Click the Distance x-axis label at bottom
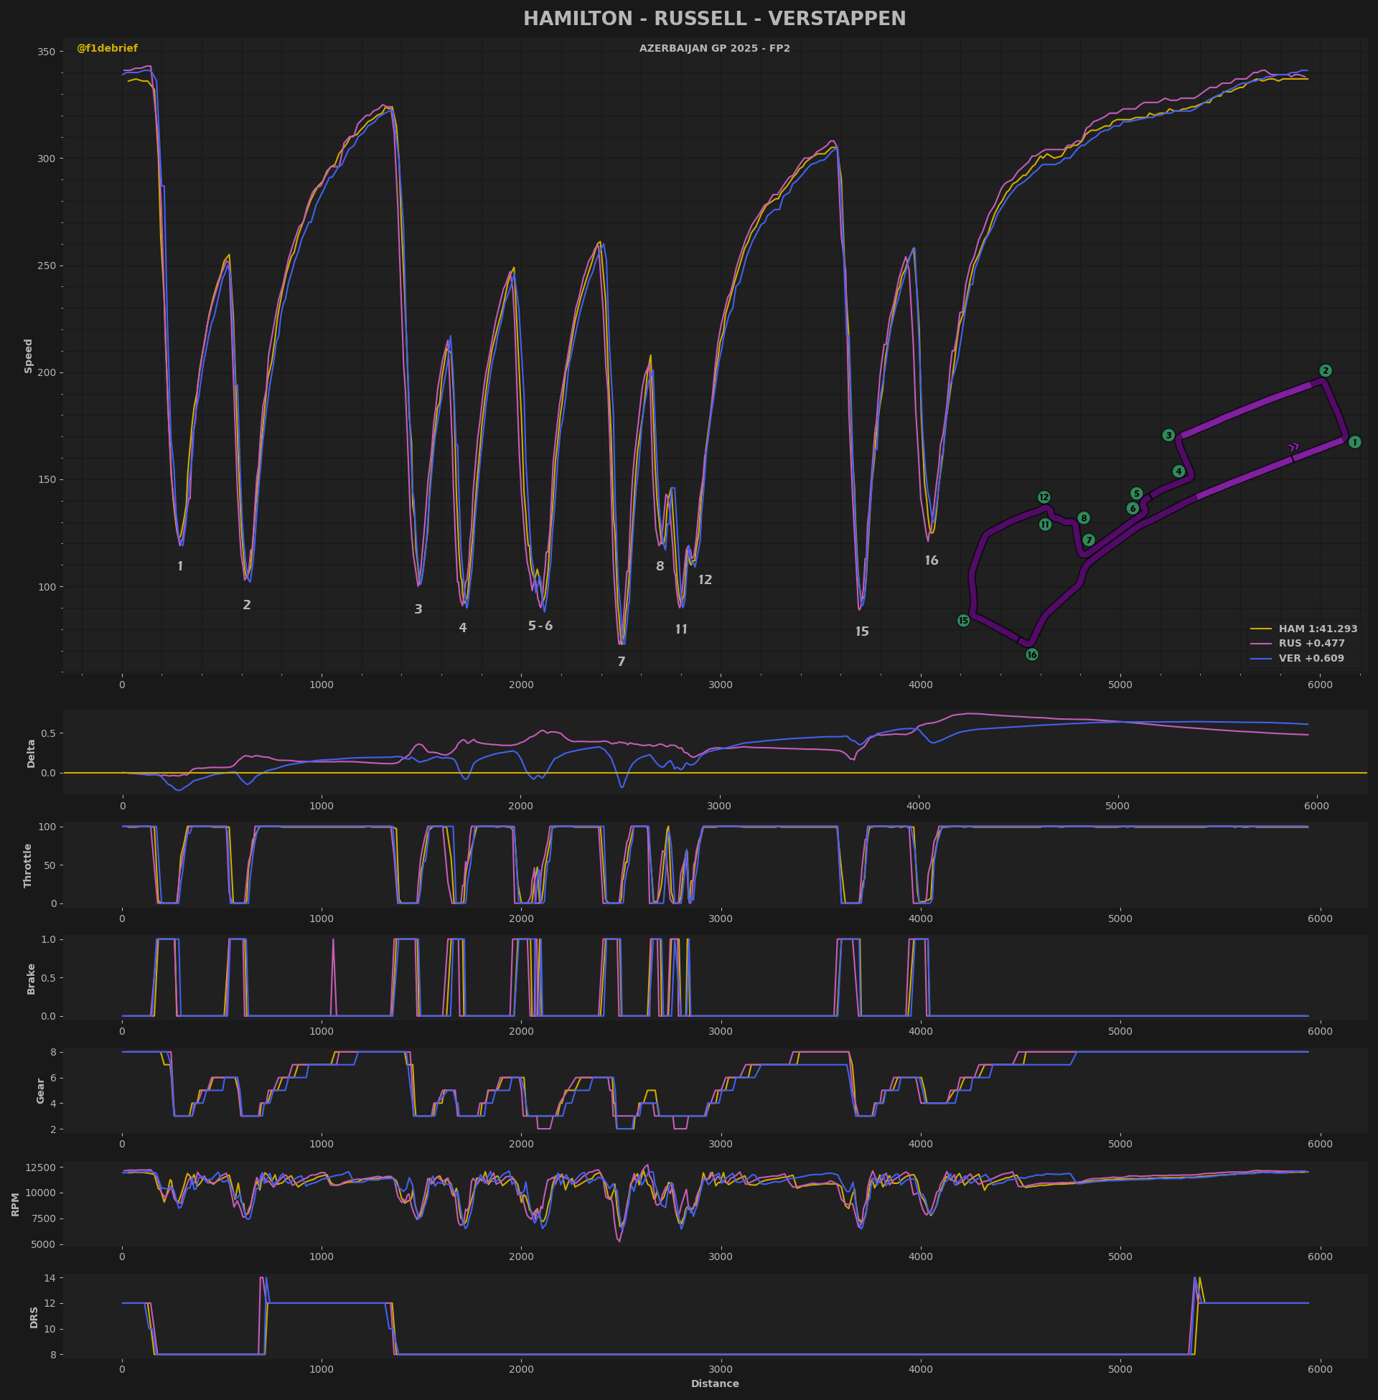Screen dimensions: 1378x1400 click(714, 1383)
